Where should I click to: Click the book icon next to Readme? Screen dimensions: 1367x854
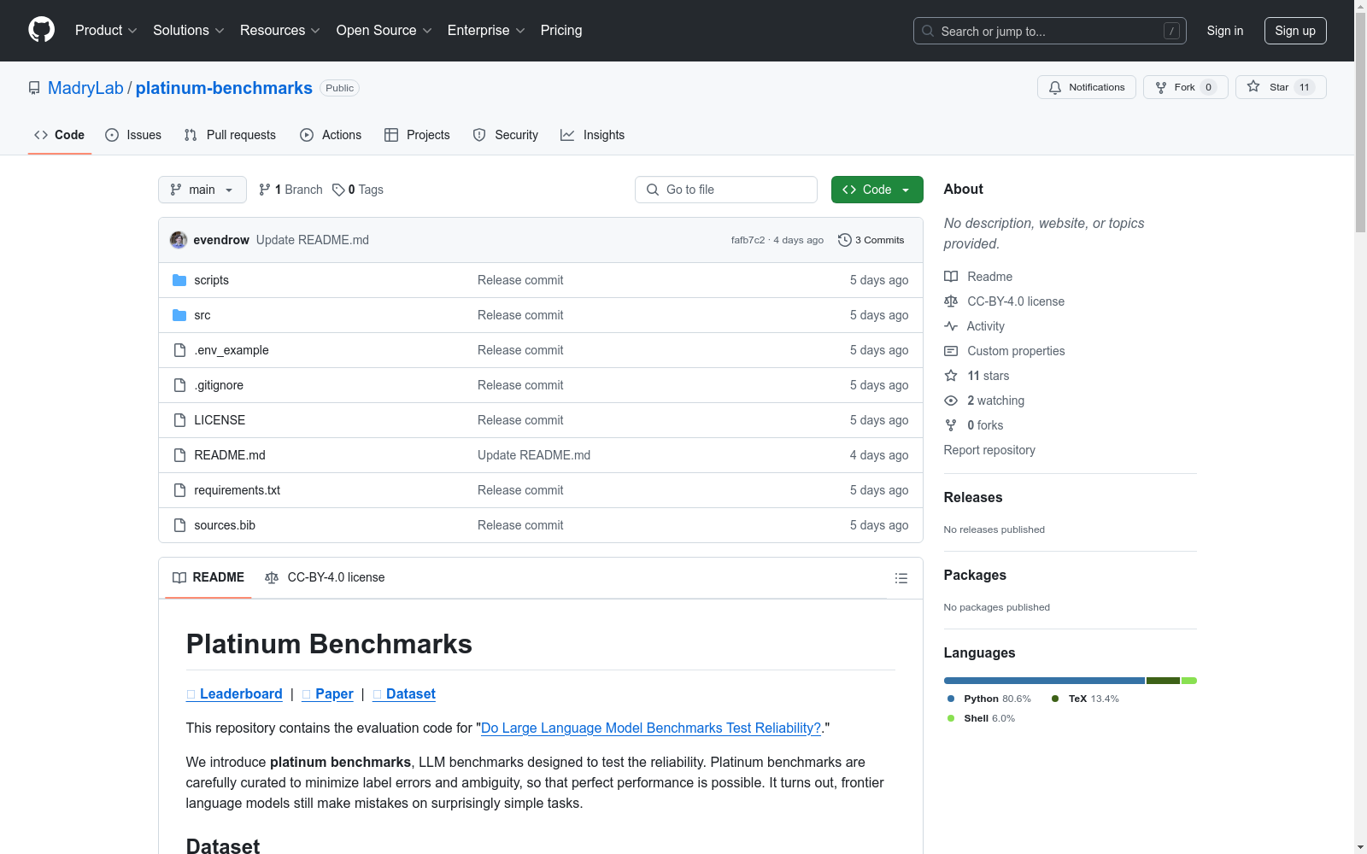[x=951, y=277]
